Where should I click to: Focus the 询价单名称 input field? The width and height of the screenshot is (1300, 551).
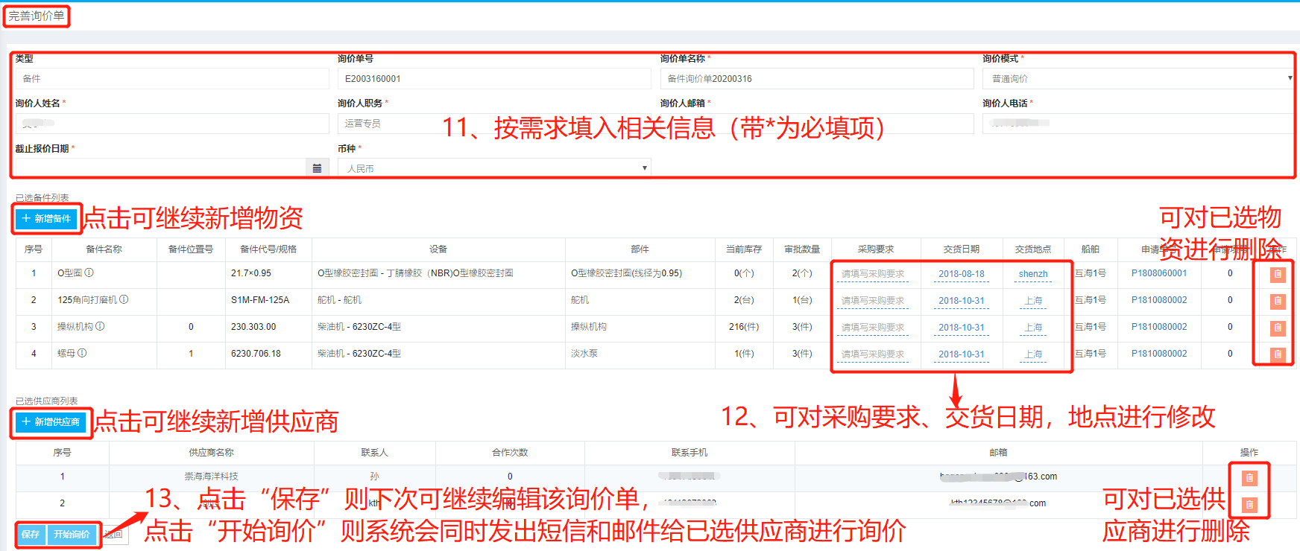click(x=817, y=78)
